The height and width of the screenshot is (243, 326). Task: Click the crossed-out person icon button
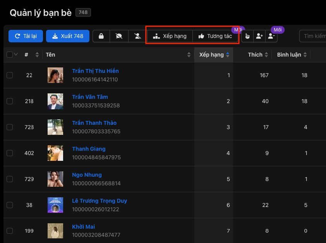(137, 36)
